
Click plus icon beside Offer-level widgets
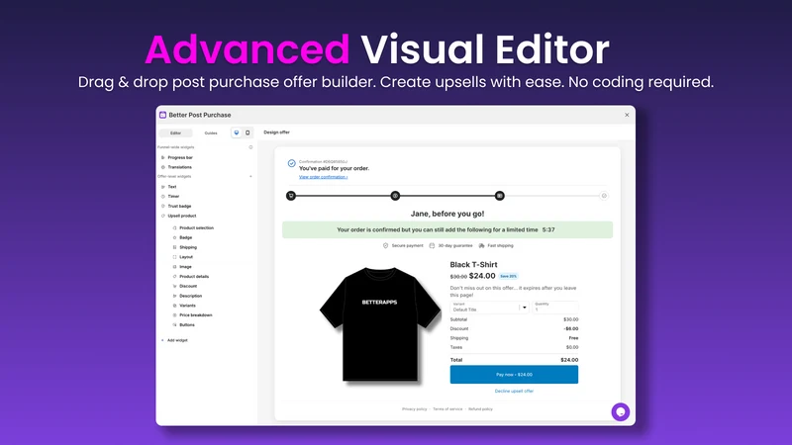250,177
